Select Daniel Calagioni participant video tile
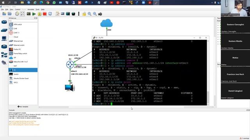 point(235,91)
